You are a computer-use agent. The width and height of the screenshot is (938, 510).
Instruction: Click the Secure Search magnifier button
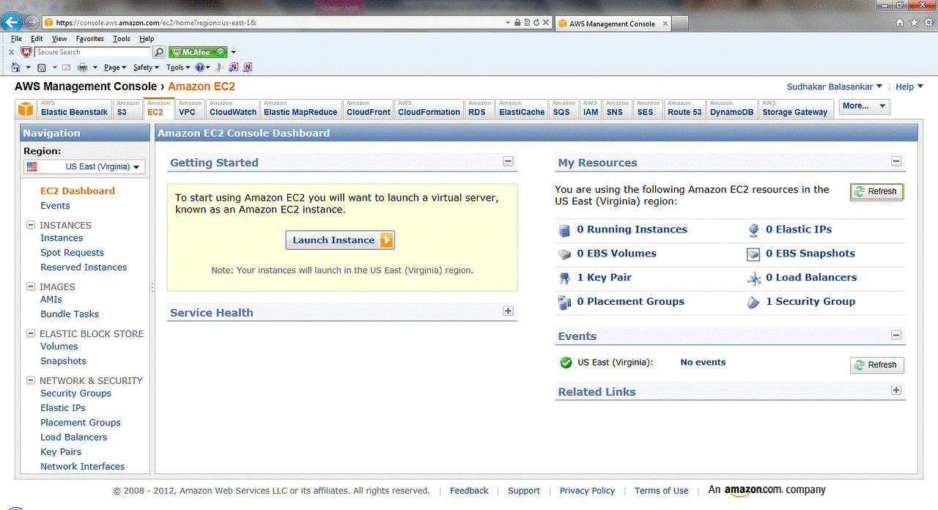(x=159, y=52)
